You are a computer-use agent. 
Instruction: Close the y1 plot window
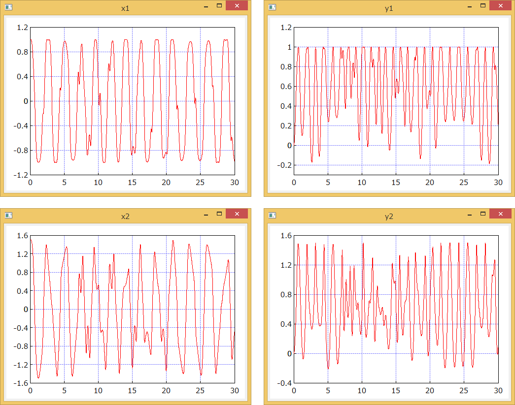(x=501, y=6)
